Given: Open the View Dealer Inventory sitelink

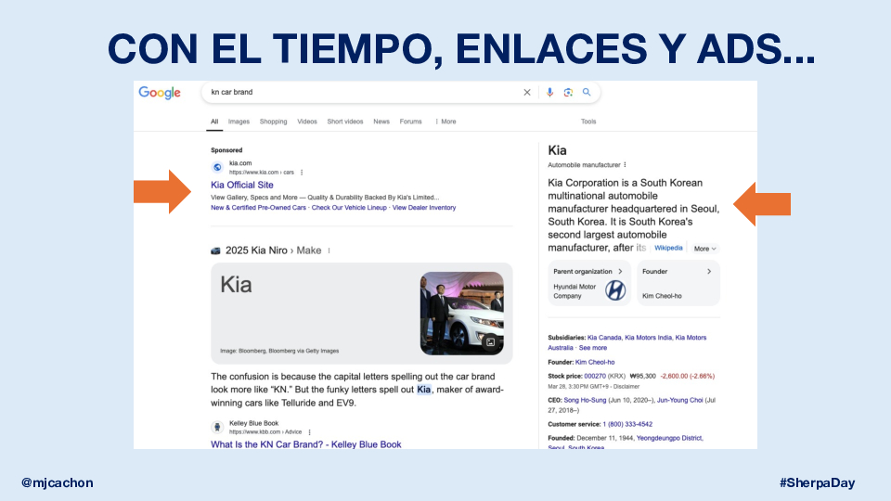Looking at the screenshot, I should pos(424,208).
